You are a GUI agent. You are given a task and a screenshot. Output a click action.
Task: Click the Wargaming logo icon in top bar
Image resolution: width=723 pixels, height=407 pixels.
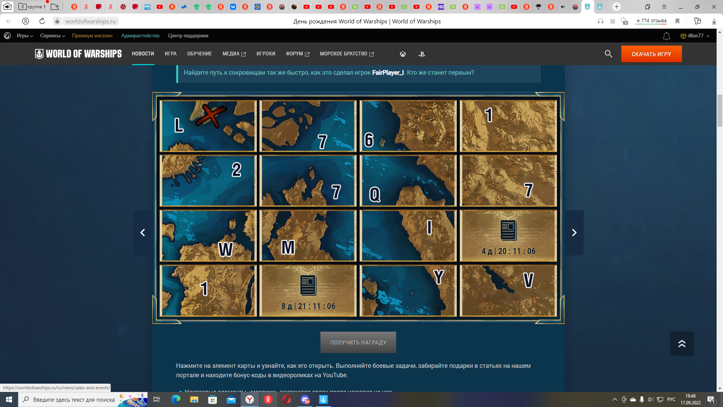[7, 36]
